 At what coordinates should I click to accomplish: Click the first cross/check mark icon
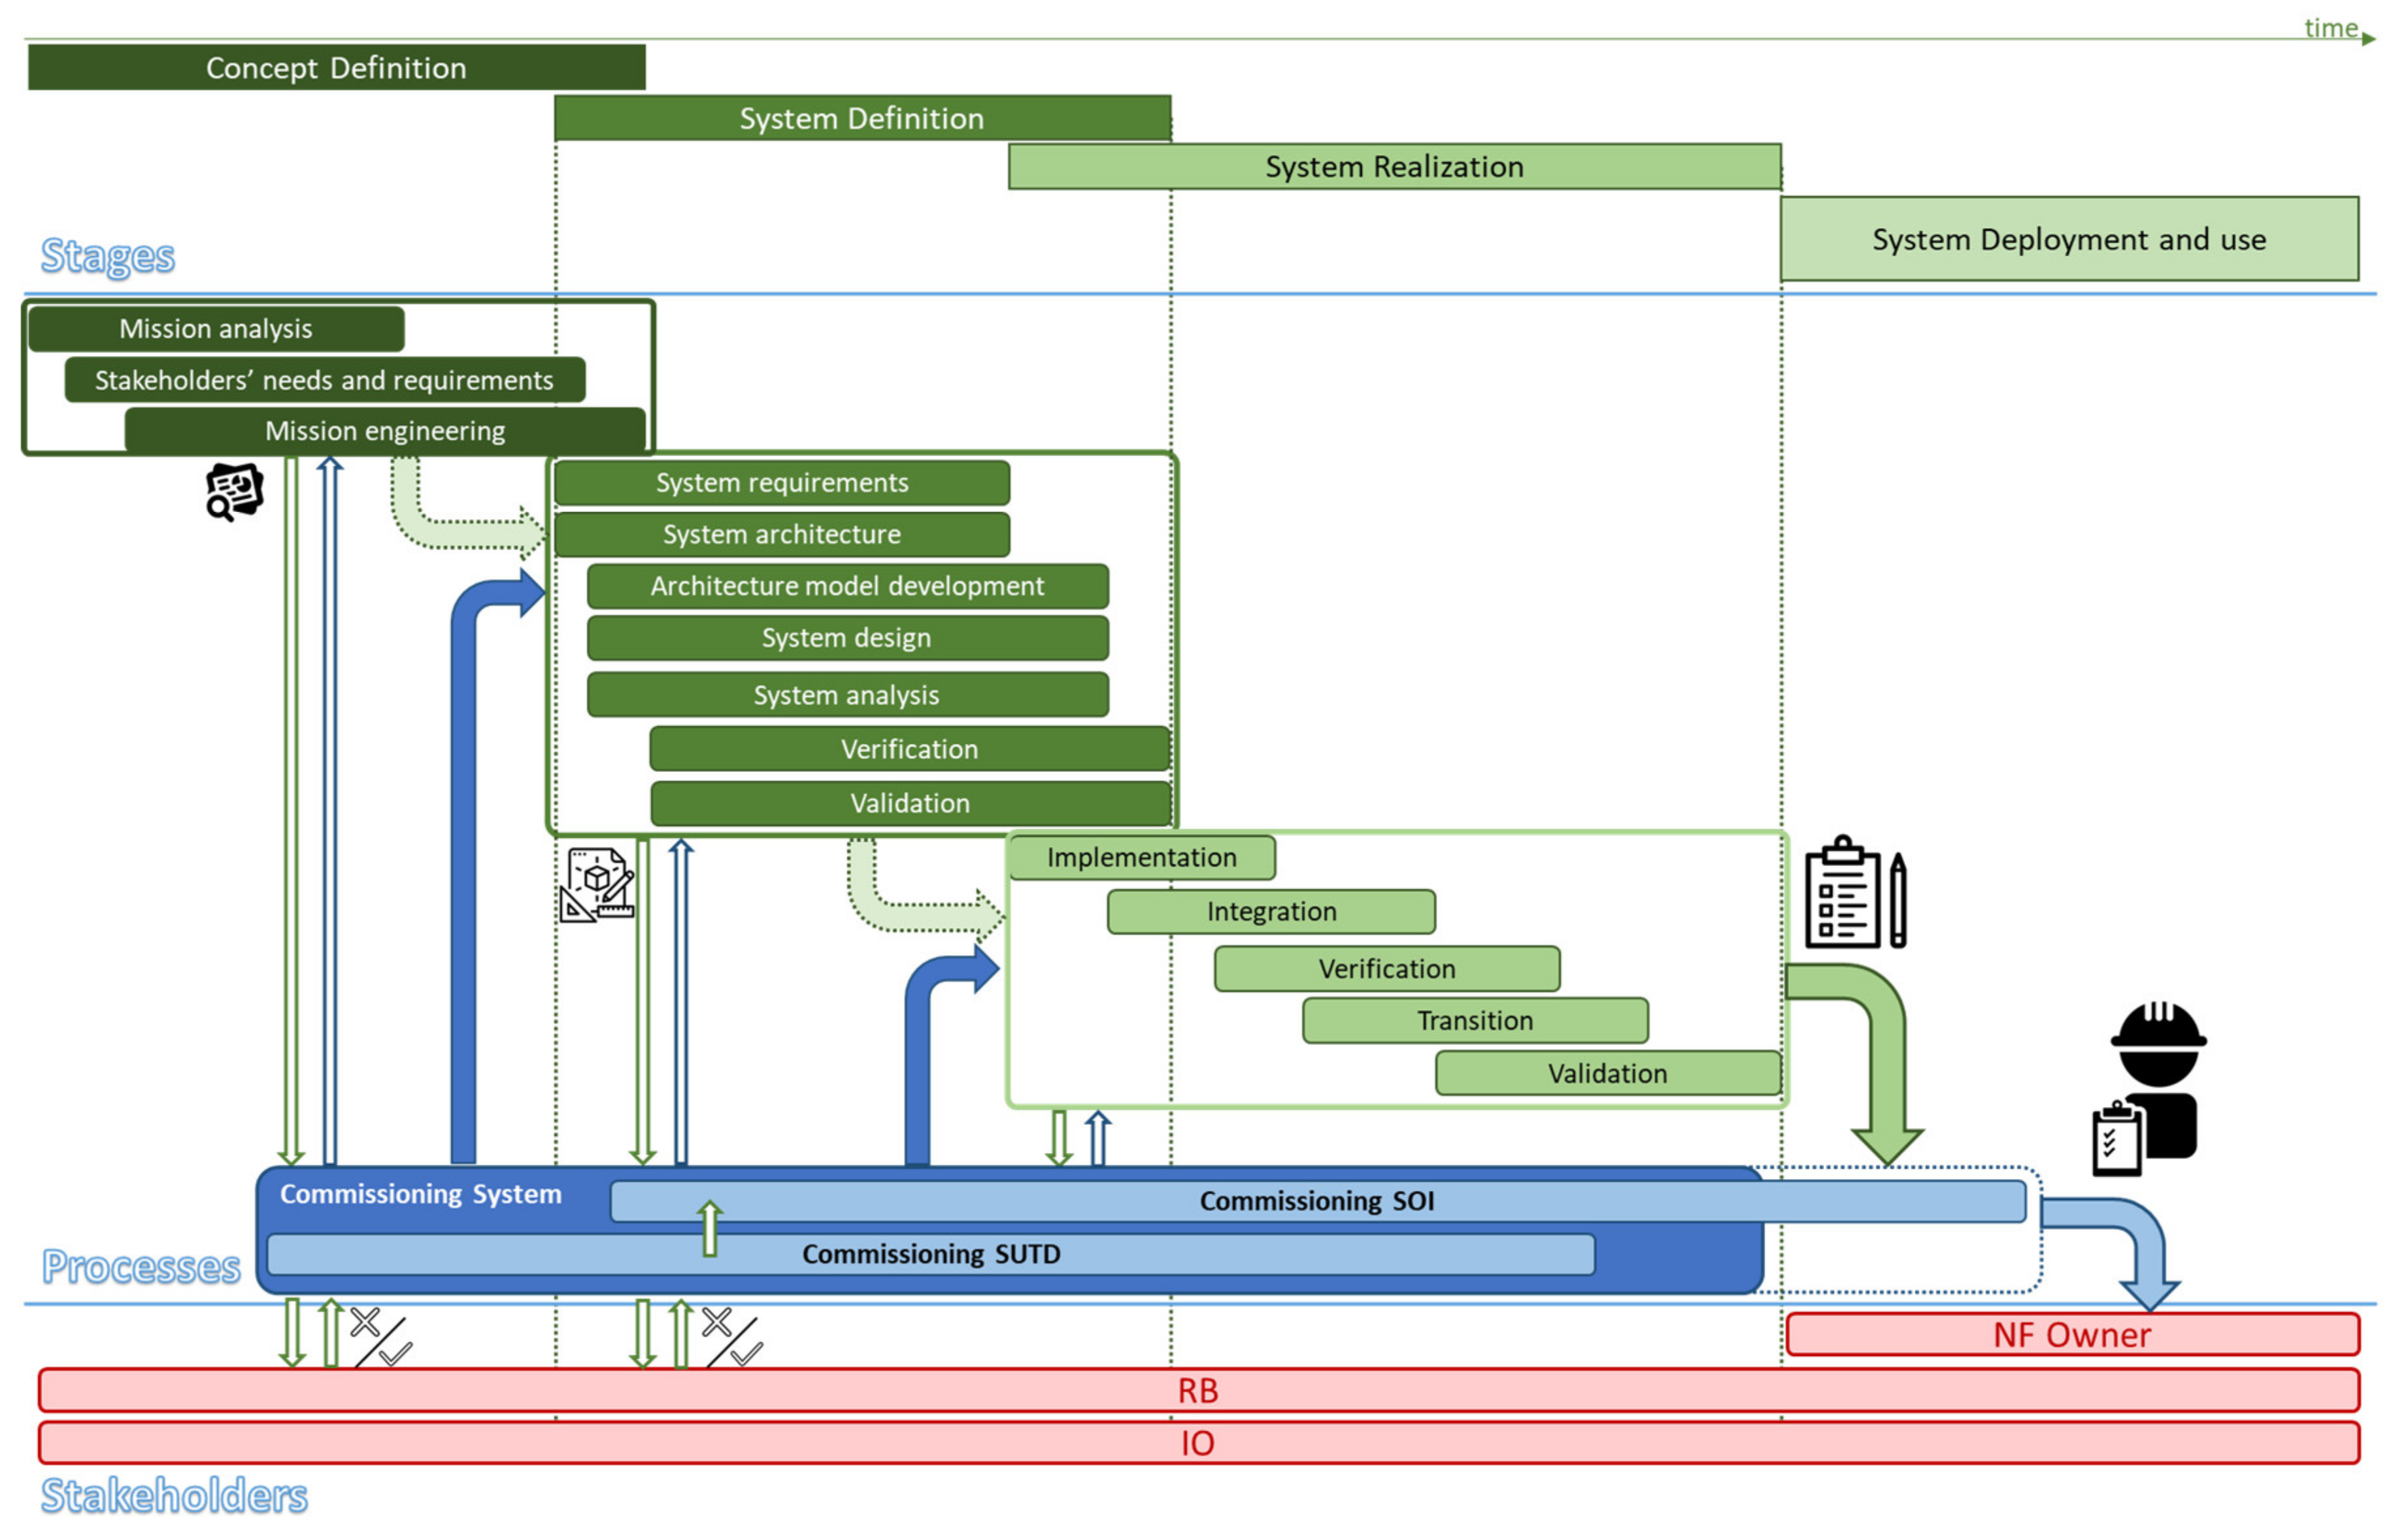pyautogui.click(x=380, y=1336)
